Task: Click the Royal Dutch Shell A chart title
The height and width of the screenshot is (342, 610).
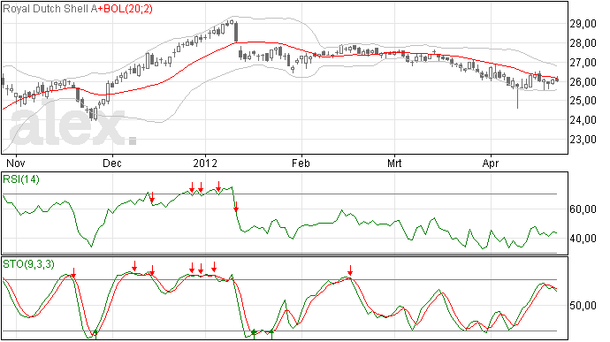Action: click(x=50, y=9)
